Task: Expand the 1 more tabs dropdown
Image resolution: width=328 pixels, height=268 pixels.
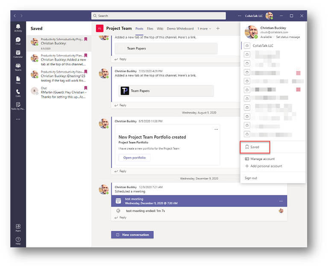Action: click(204, 29)
